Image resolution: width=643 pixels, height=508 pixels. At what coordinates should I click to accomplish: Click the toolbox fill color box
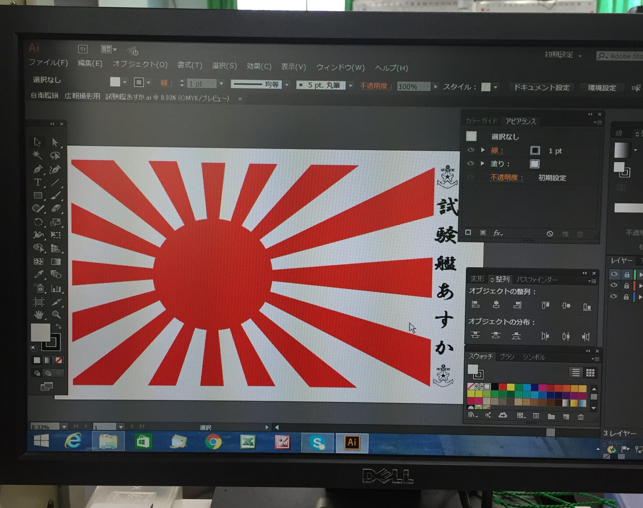coord(40,332)
